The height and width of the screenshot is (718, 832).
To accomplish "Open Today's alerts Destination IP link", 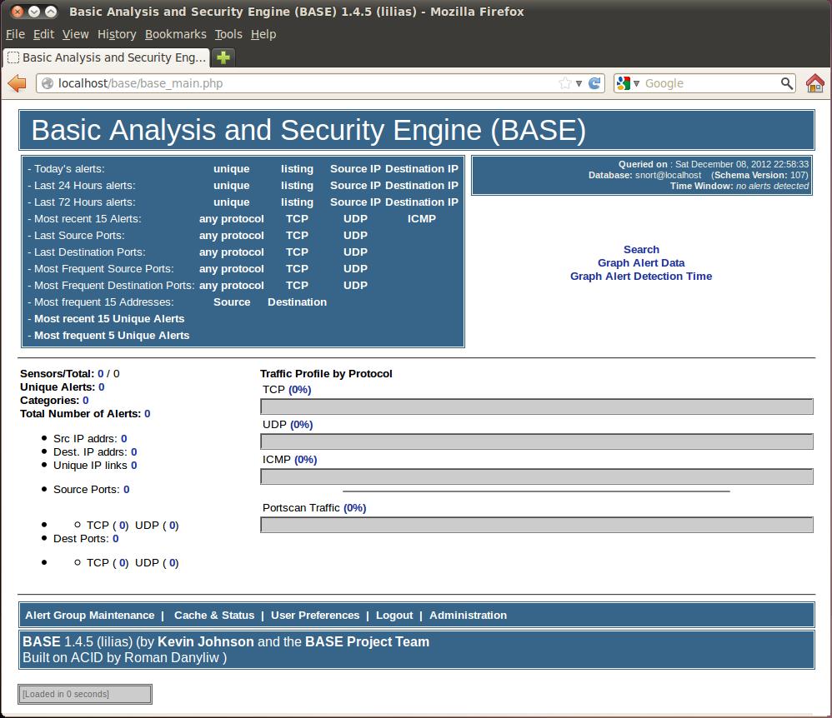I will (422, 168).
